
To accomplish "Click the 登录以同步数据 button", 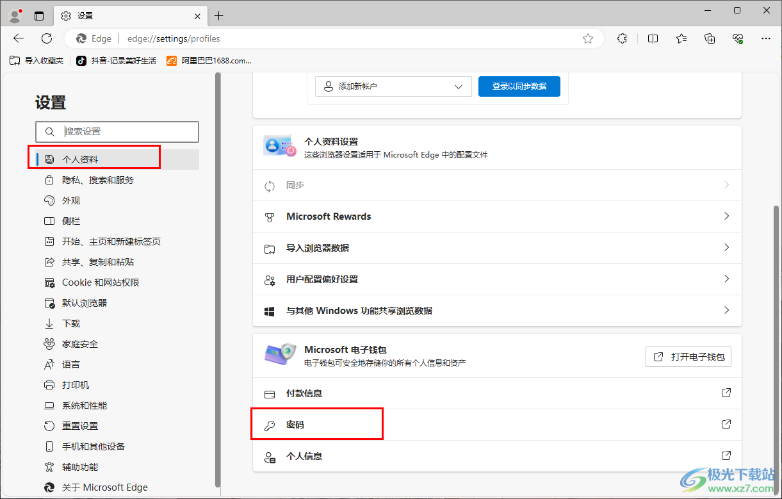I will (x=519, y=86).
